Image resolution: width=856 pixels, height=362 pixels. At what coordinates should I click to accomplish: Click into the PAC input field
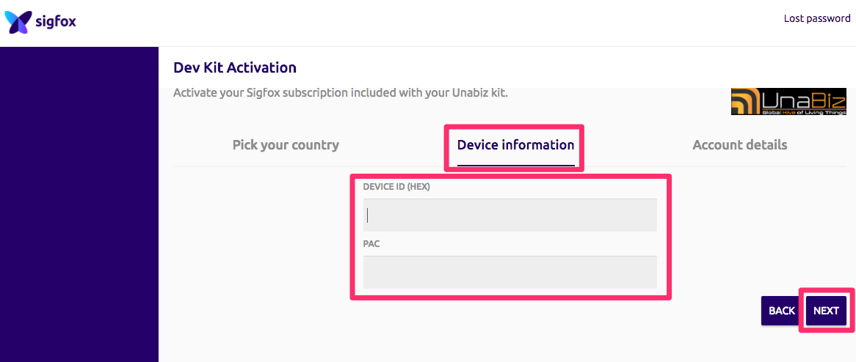[509, 272]
